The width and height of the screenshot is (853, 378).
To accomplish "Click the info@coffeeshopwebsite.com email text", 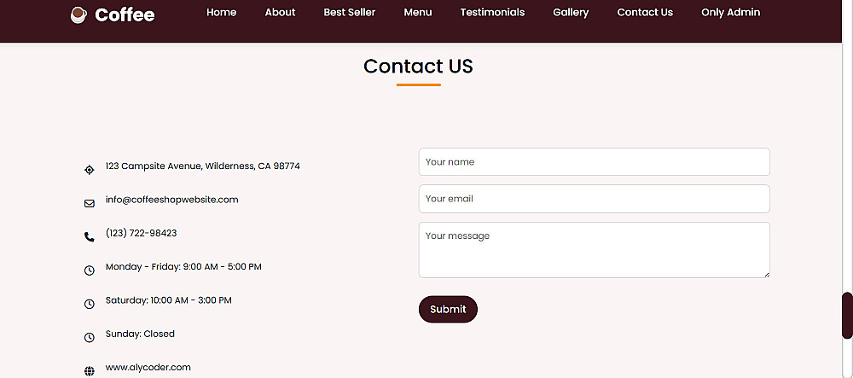I will click(172, 200).
